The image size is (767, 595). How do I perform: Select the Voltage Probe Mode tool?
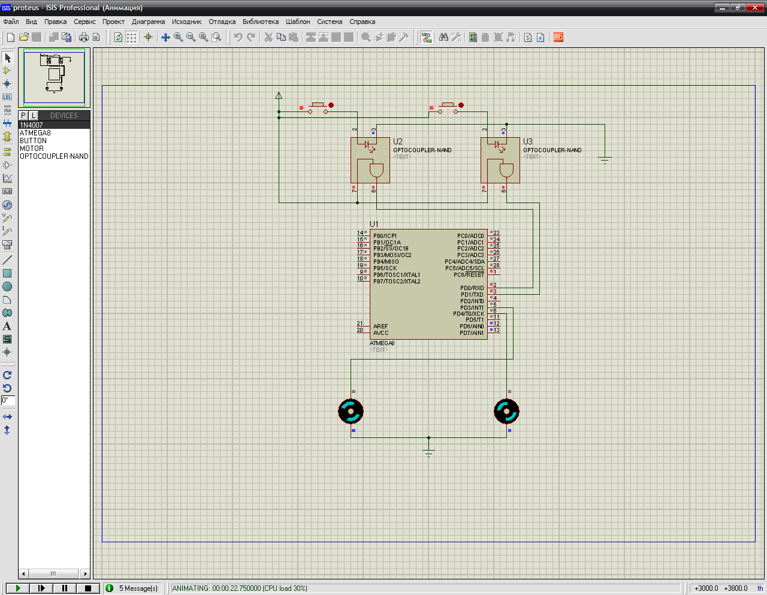tap(7, 218)
